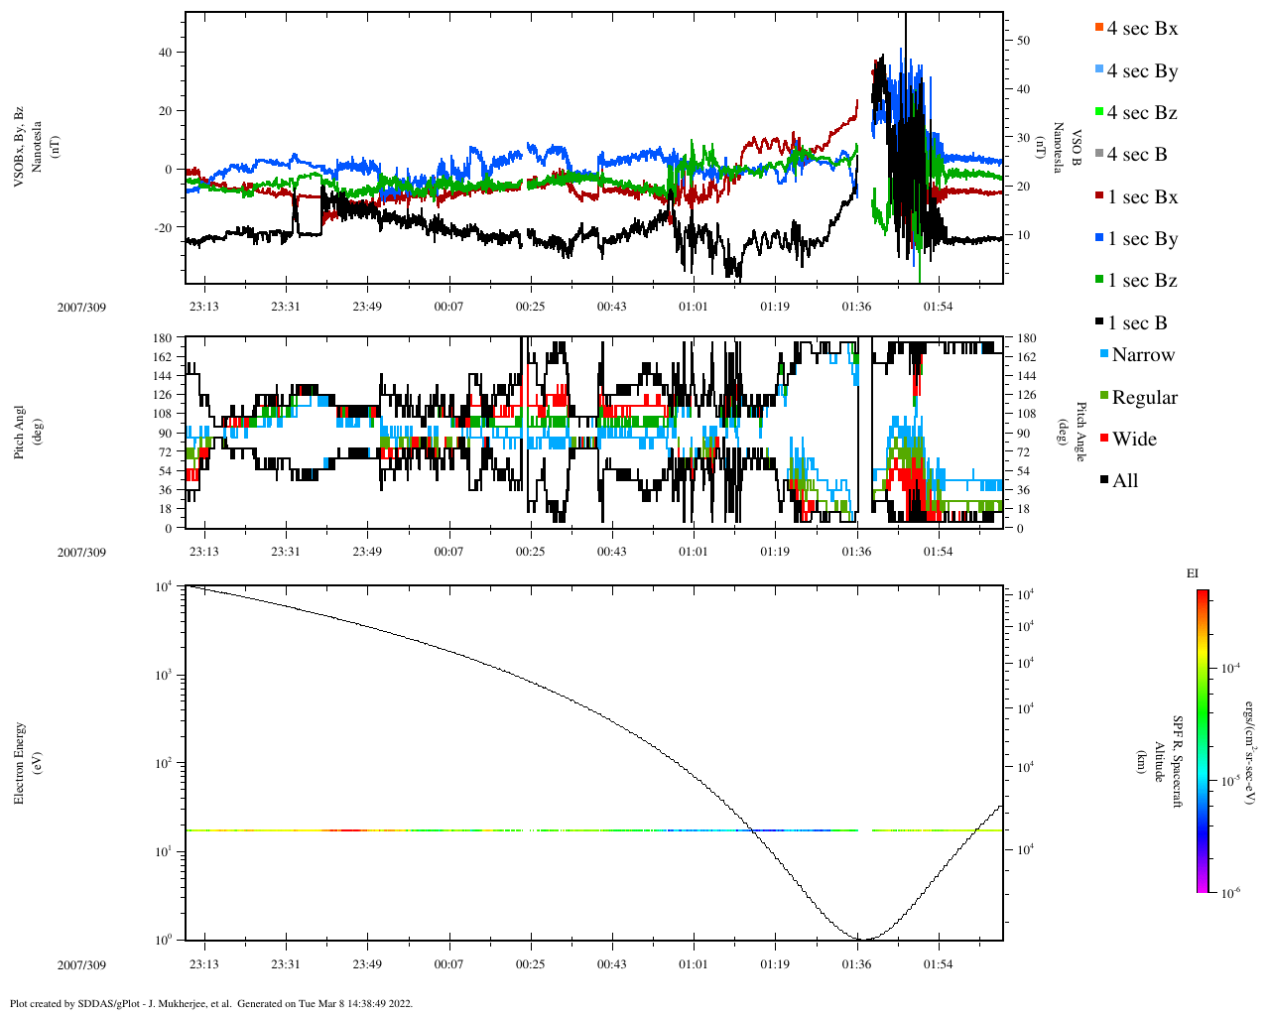Viewport: 1270px width, 1016px height.
Task: Click the 10^0 electron energy tick label
Action: [166, 939]
